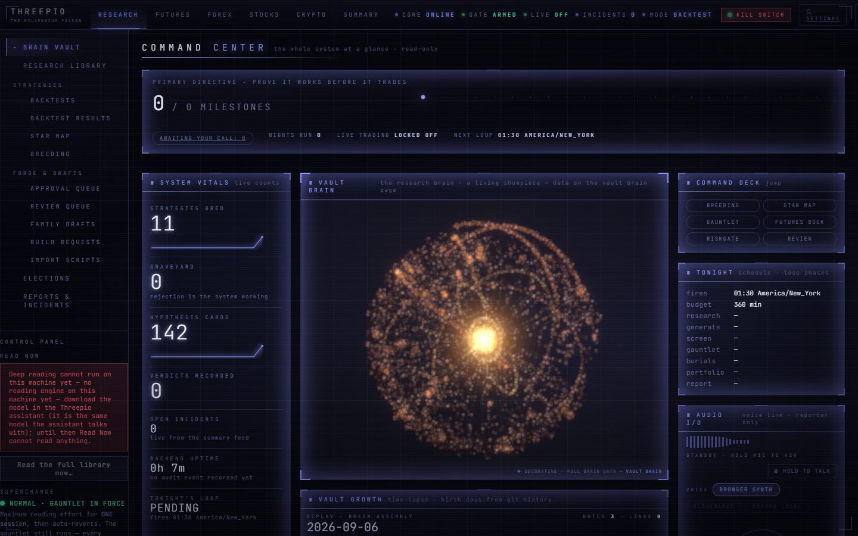Image resolution: width=858 pixels, height=536 pixels.
Task: Open Backtest Results in the sidebar
Action: click(x=70, y=119)
